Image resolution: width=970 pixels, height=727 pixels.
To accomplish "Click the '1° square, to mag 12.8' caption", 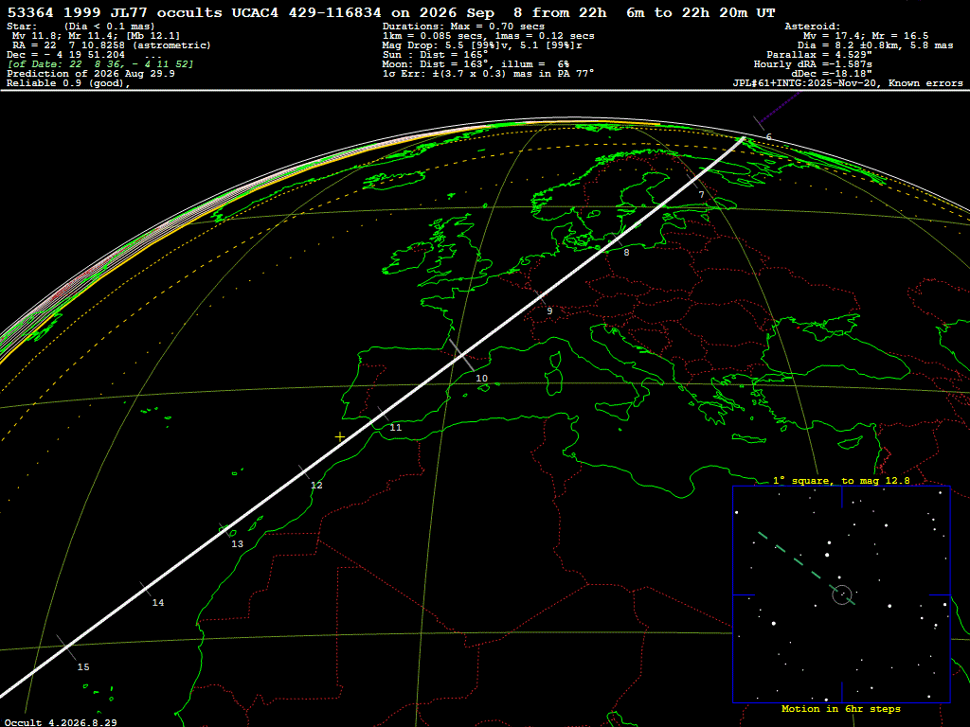I will click(x=841, y=480).
